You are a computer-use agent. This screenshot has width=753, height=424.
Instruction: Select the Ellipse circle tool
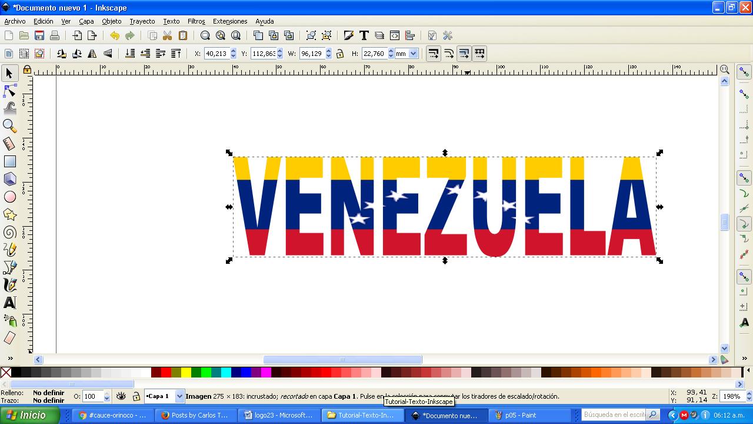(x=9, y=197)
